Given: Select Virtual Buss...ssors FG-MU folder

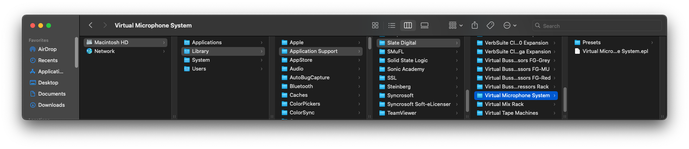Looking at the screenshot, I should tap(516, 69).
